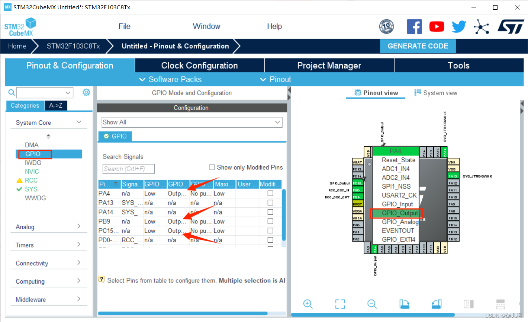This screenshot has height=322, width=528.
Task: Select pin PB12 on the chip
Action: point(453,239)
